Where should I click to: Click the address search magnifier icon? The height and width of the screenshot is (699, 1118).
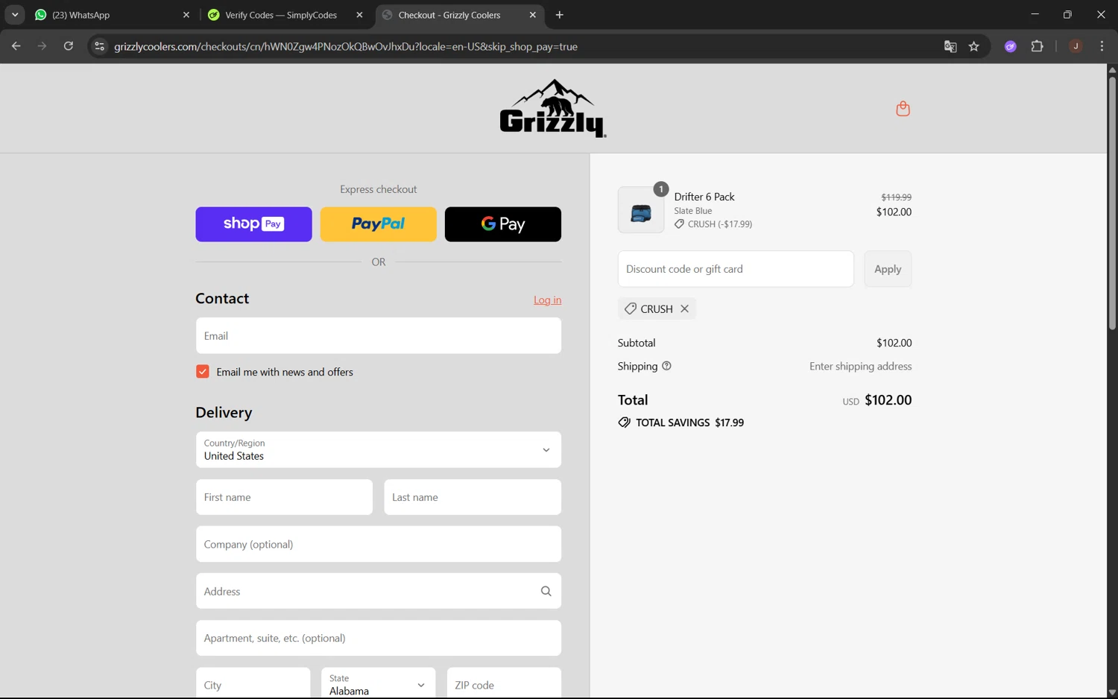coord(546,591)
